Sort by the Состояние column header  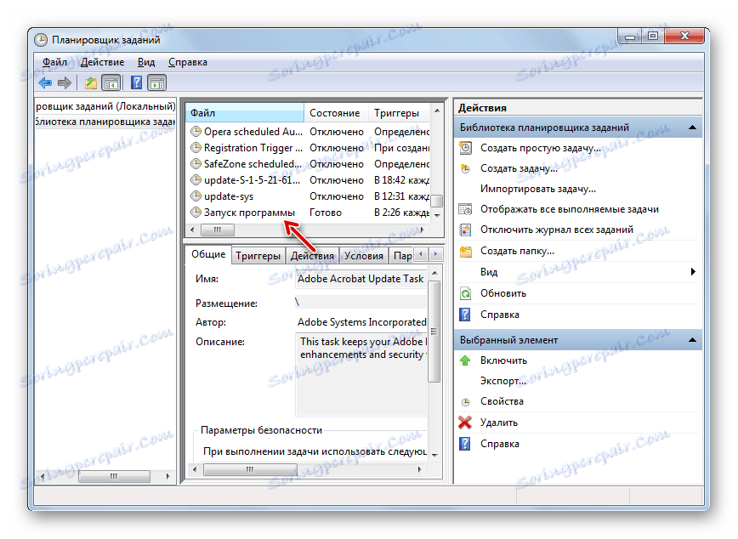coord(335,113)
